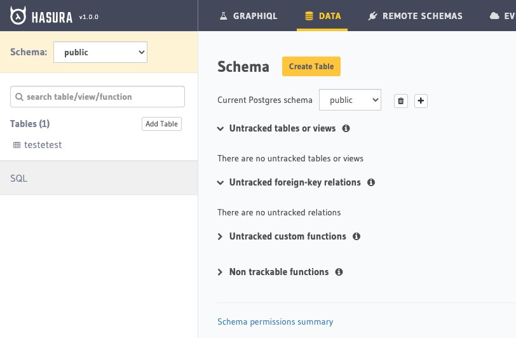Delete current schema with trash icon
516x338 pixels.
[x=401, y=101]
